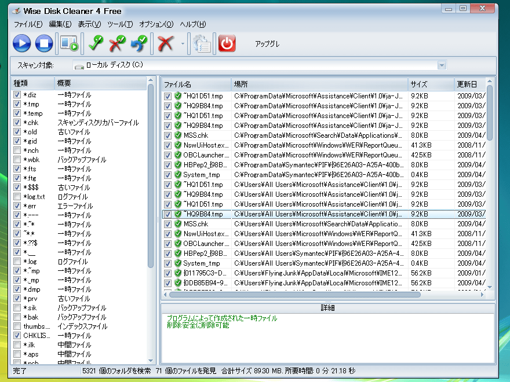Select the 41.3KB cell of NswUiHost in ProgramData

(421, 145)
